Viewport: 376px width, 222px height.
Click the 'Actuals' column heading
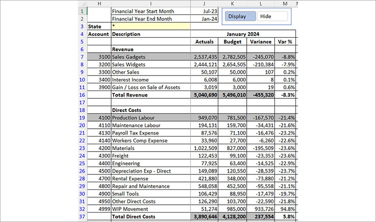click(204, 42)
